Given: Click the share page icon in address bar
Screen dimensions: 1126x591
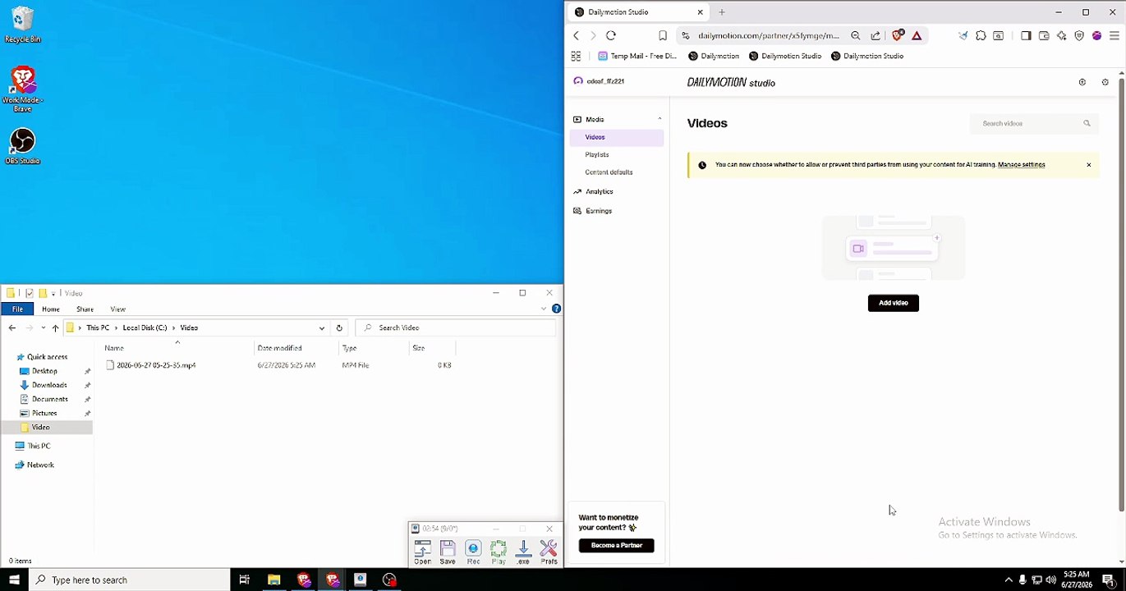Looking at the screenshot, I should coord(876,35).
